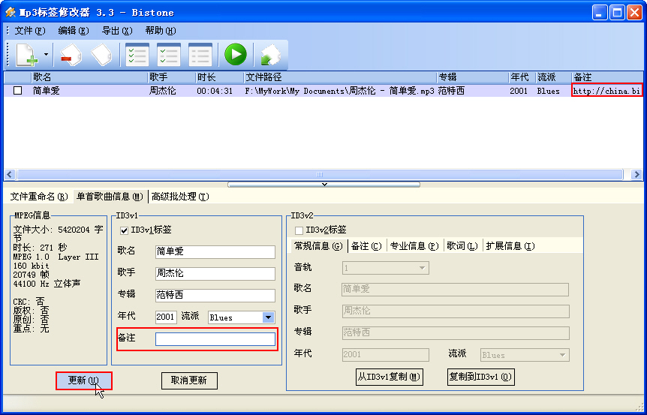This screenshot has width=647, height=415.
Task: Click the clear list blank tag icon
Action: [x=101, y=55]
